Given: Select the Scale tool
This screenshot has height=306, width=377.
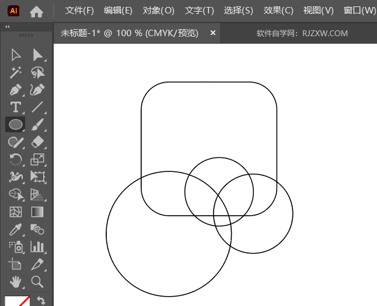Looking at the screenshot, I should (38, 160).
